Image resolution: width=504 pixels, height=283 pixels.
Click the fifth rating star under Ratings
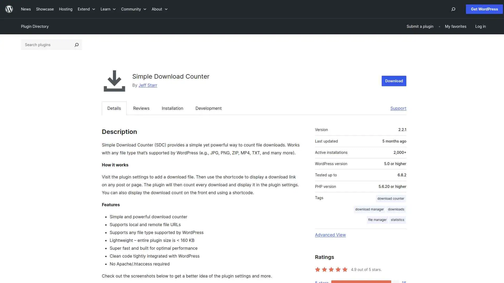[344, 269]
